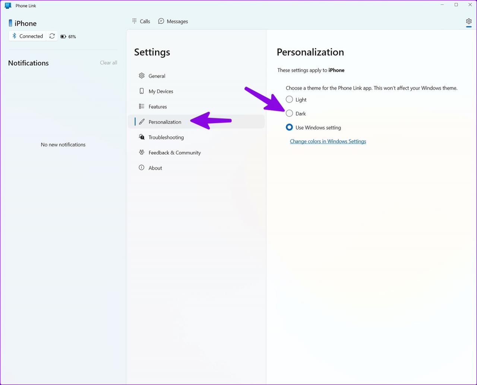Click the battery level icon
This screenshot has height=385, width=477.
click(63, 36)
